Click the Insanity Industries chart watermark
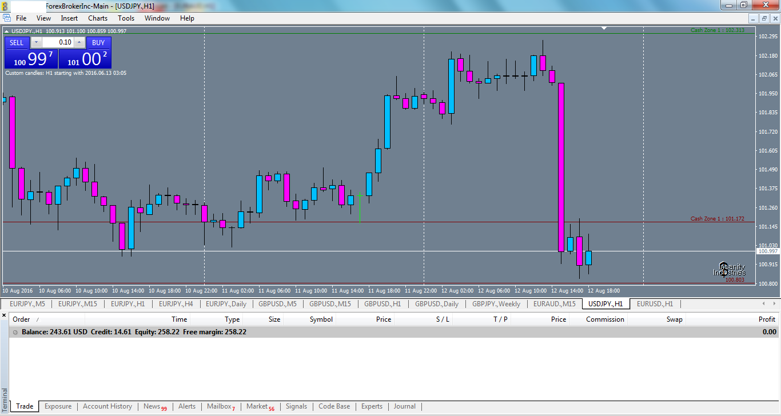This screenshot has width=781, height=416. (x=730, y=269)
